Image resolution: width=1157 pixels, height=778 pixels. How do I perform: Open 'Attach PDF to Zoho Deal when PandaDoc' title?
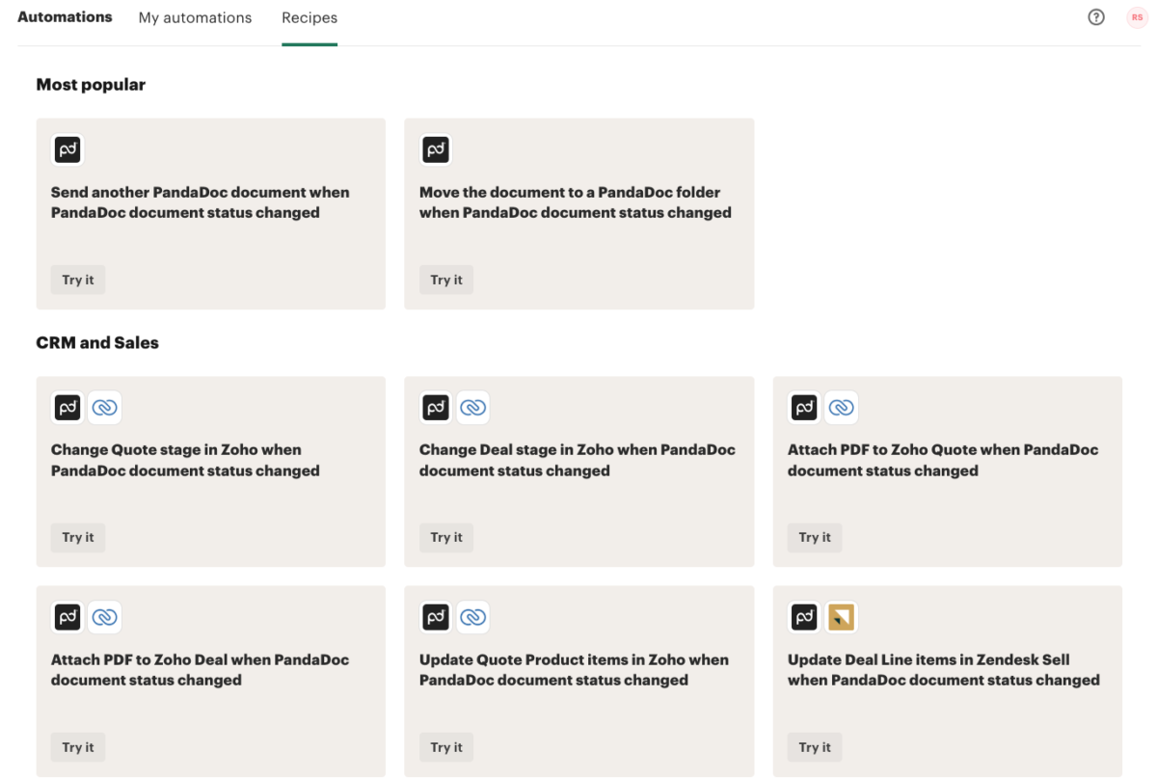click(x=201, y=670)
